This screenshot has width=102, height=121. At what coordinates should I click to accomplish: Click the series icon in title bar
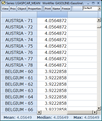(3, 3)
